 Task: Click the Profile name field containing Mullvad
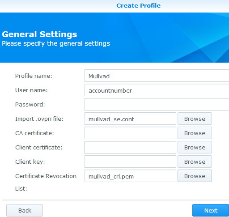tap(157, 76)
